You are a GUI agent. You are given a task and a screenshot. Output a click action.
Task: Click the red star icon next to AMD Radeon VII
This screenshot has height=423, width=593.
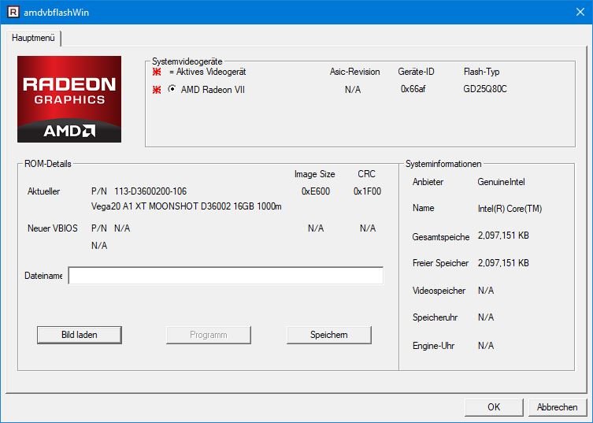pos(158,89)
